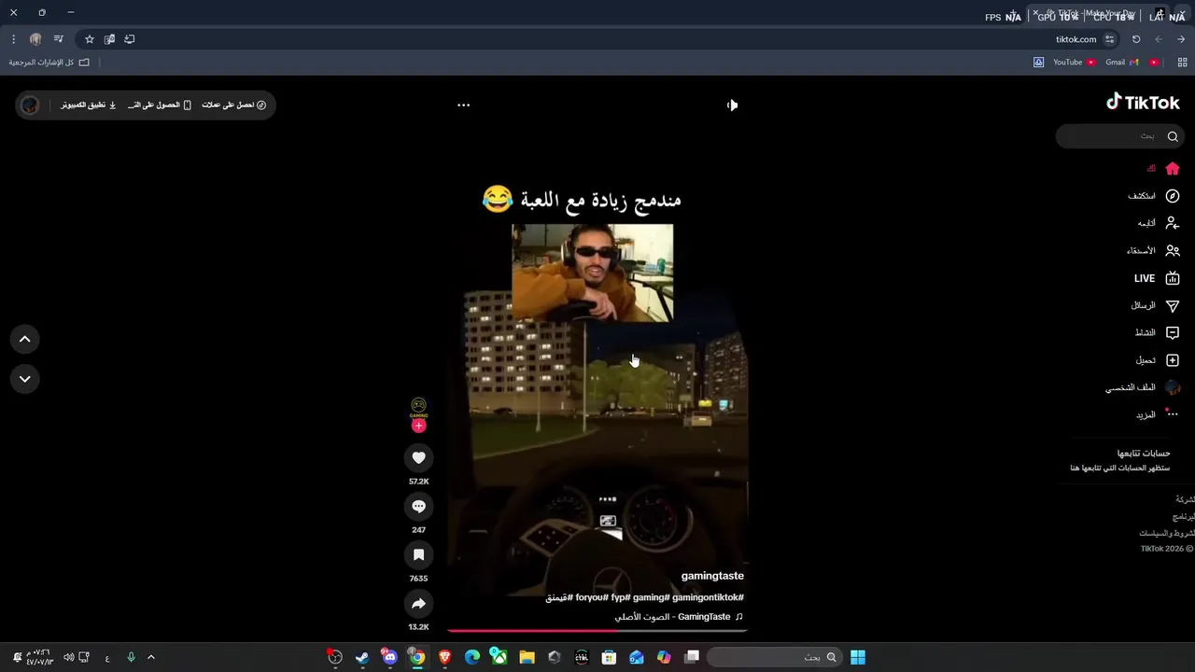The height and width of the screenshot is (672, 1195).
Task: Mute the video using the speaker icon
Action: [x=732, y=105]
